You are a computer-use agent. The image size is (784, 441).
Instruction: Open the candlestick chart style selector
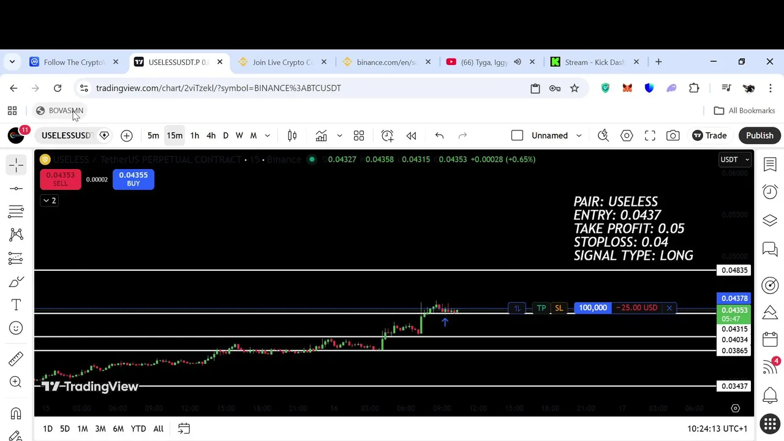(x=292, y=135)
